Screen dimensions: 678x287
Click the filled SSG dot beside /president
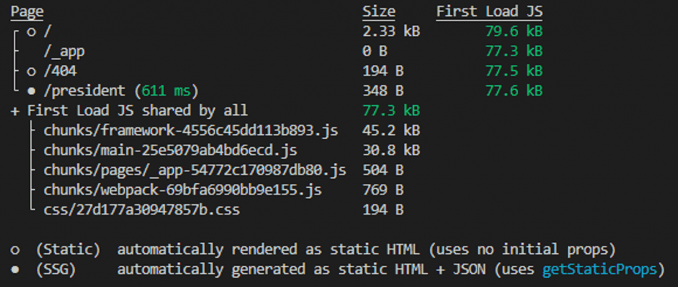[31, 91]
